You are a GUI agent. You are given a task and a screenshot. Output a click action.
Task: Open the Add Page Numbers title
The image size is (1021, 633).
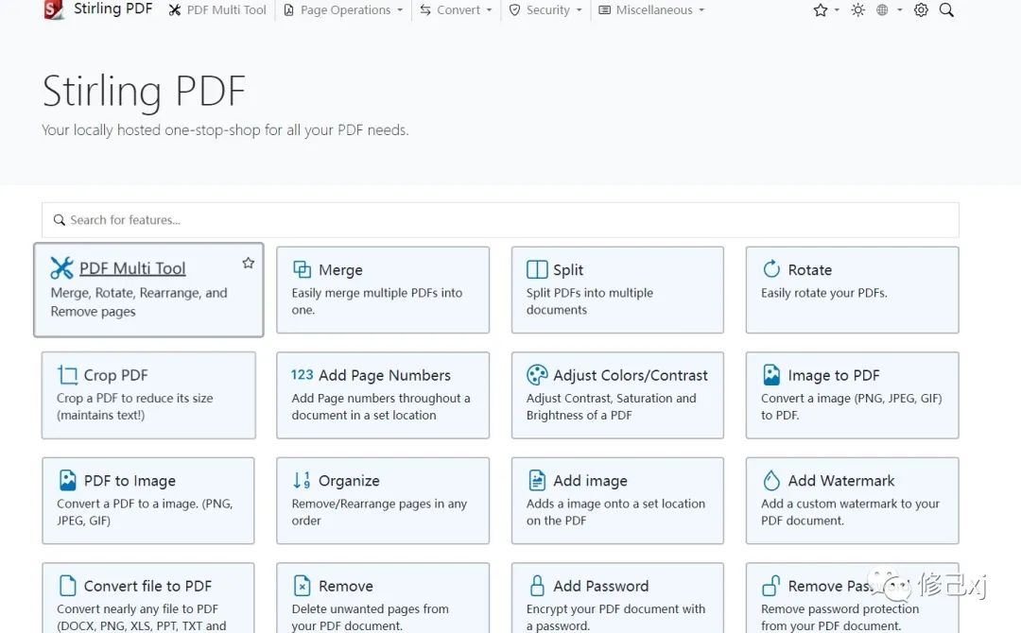click(384, 375)
